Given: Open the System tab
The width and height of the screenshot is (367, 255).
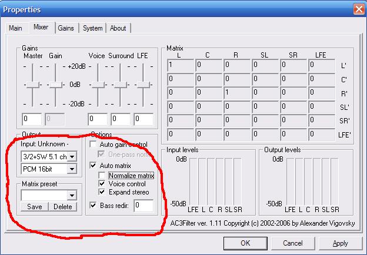Looking at the screenshot, I should [93, 28].
